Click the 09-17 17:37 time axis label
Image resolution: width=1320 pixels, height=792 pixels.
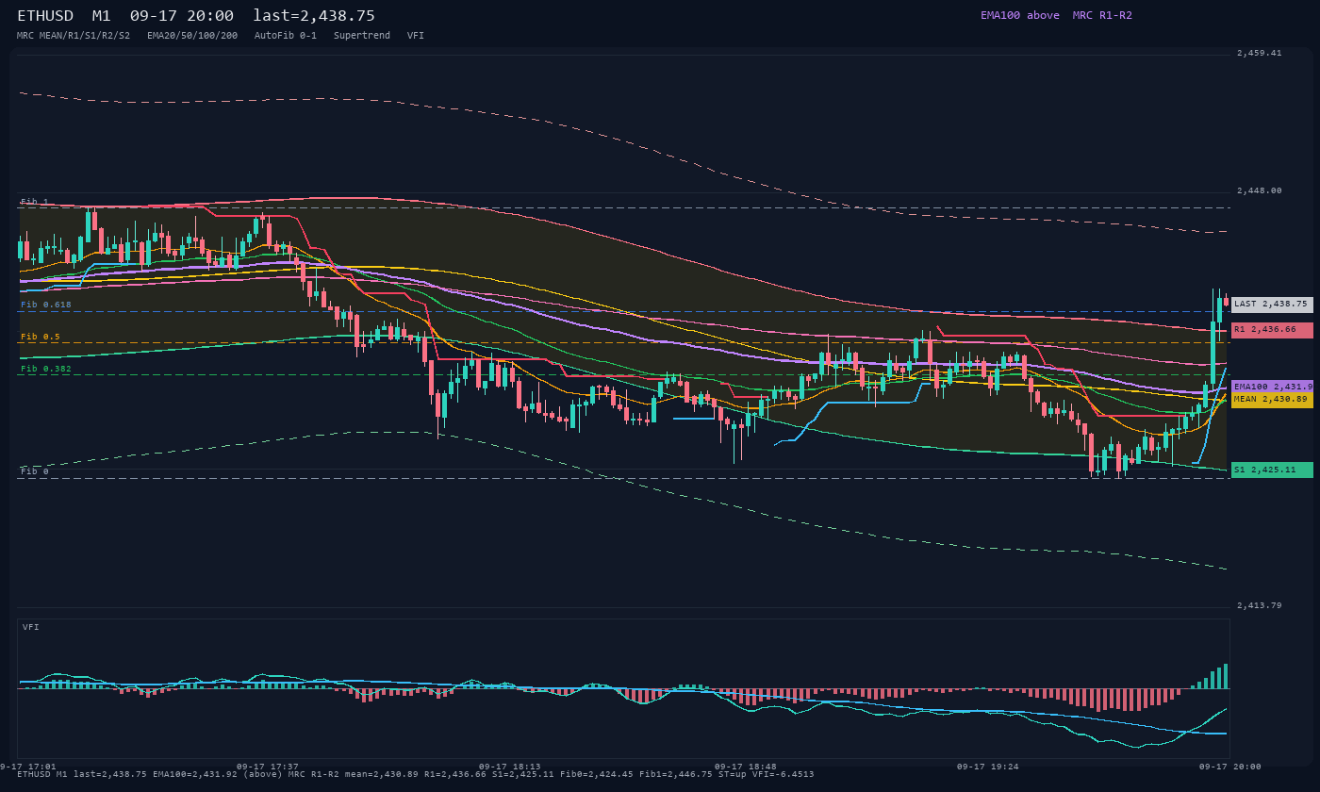(268, 767)
